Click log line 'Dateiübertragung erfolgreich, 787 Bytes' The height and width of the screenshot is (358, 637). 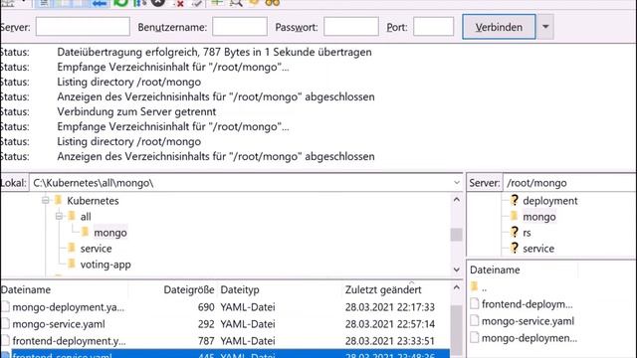tap(214, 52)
